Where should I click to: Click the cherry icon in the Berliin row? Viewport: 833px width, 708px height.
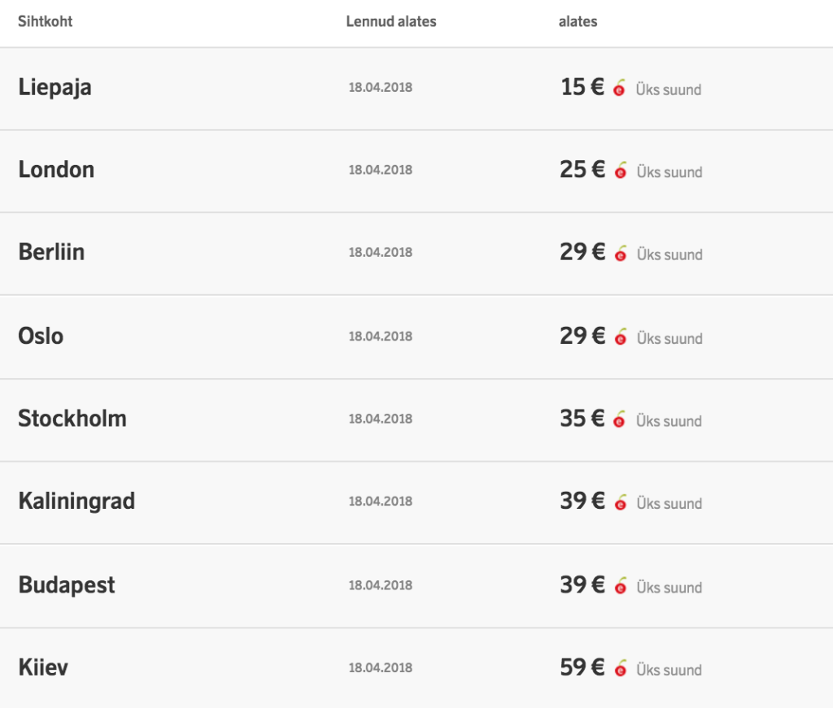pos(621,254)
